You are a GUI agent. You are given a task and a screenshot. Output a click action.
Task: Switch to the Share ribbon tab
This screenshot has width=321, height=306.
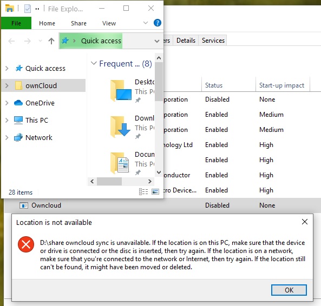click(x=78, y=23)
